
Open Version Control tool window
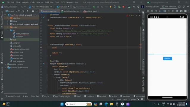click(12, 96)
